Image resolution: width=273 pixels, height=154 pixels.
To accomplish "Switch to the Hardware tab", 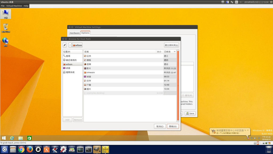I will pyautogui.click(x=74, y=33).
